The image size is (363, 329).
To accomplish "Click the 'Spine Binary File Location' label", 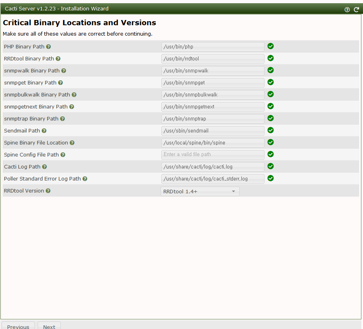I will click(x=36, y=143).
